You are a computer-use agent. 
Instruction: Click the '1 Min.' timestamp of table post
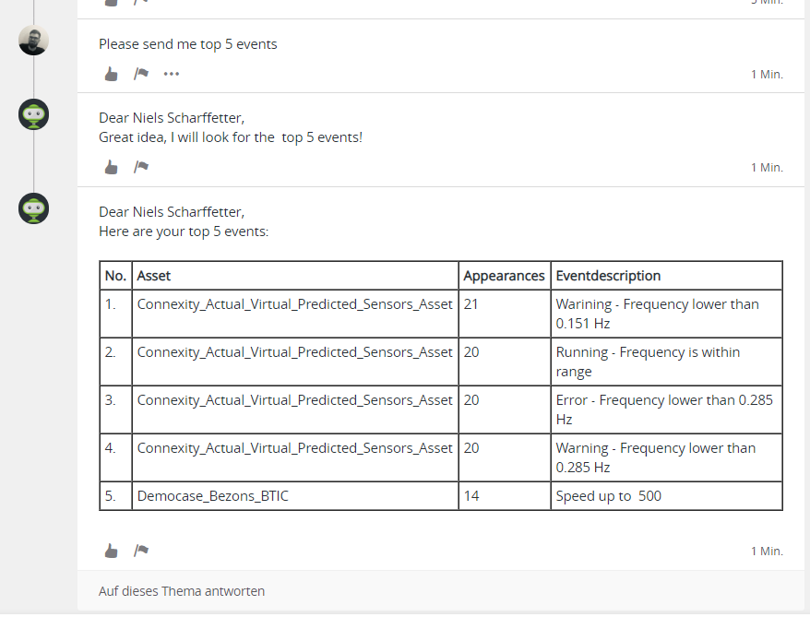pyautogui.click(x=767, y=551)
